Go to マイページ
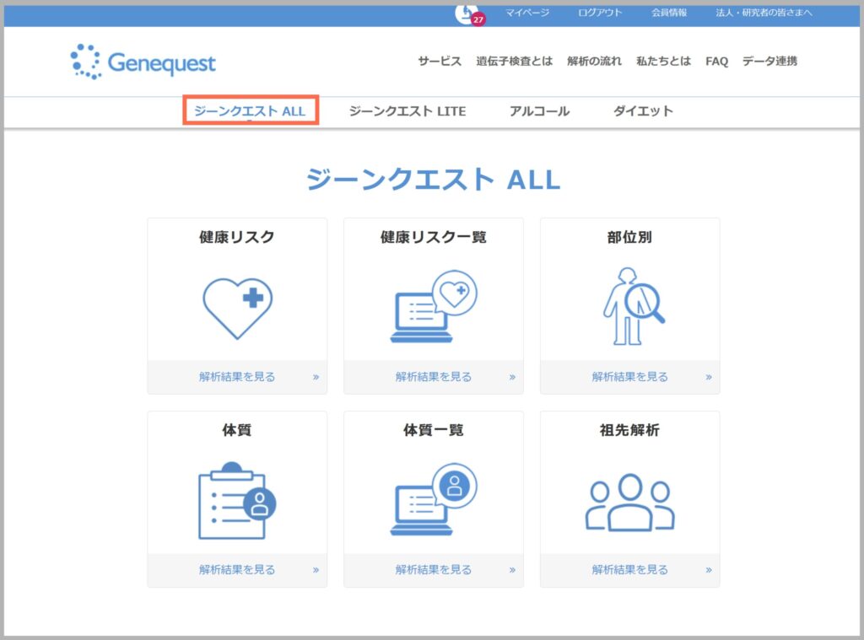Viewport: 864px width, 640px height. tap(527, 13)
